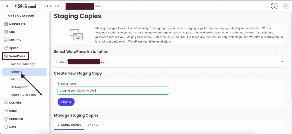Image resolution: width=292 pixels, height=134 pixels.
Task: Close Site Tools with the X icon
Action: click(x=7, y=6)
